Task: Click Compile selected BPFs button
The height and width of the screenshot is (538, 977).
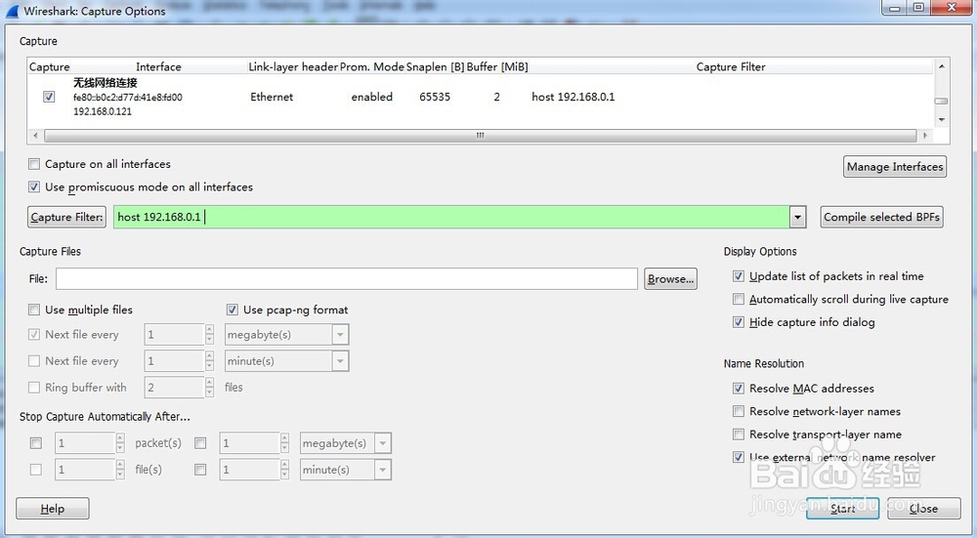Action: [881, 217]
